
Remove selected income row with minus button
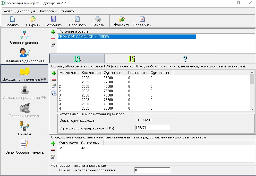[x=54, y=80]
